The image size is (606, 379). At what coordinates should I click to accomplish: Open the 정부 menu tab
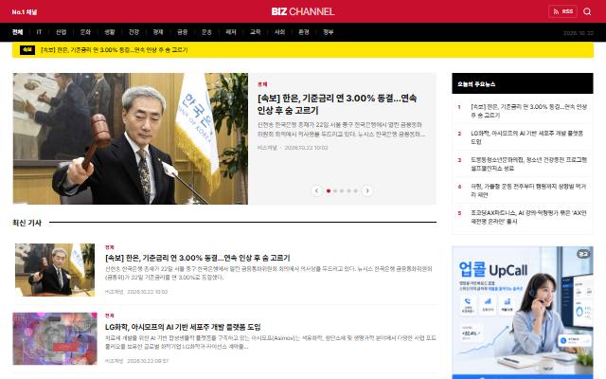click(329, 32)
